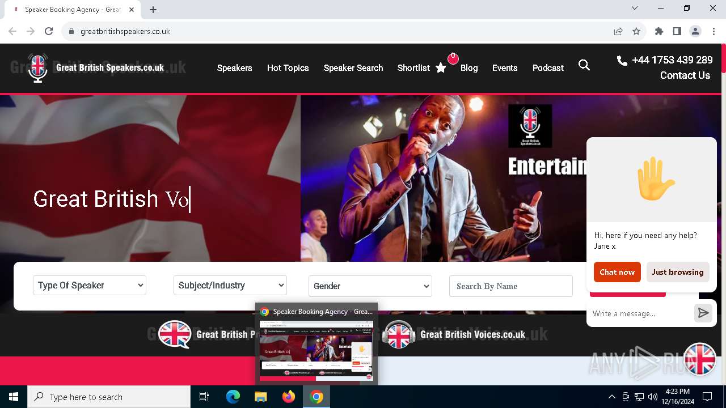Open a new tab with plus button
Image resolution: width=726 pixels, height=408 pixels.
153,10
